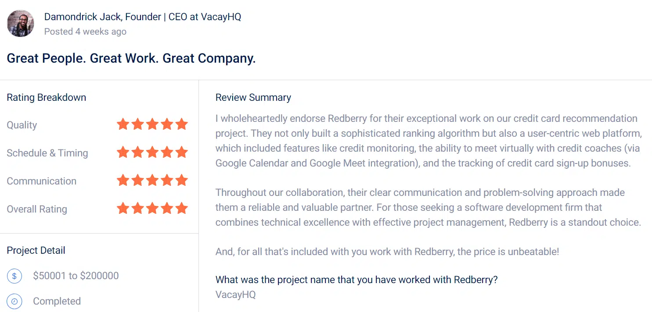Click the clock icon beside Completed
Screen dimensions: 652x312
(x=14, y=301)
